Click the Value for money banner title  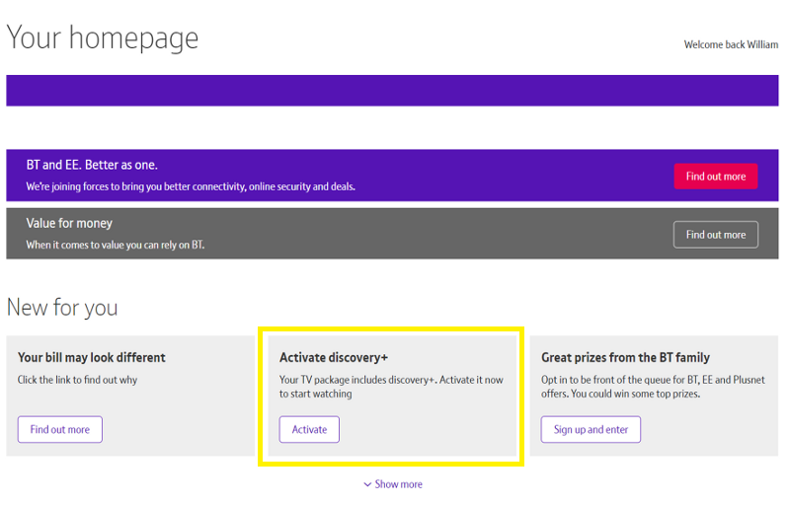(x=69, y=223)
